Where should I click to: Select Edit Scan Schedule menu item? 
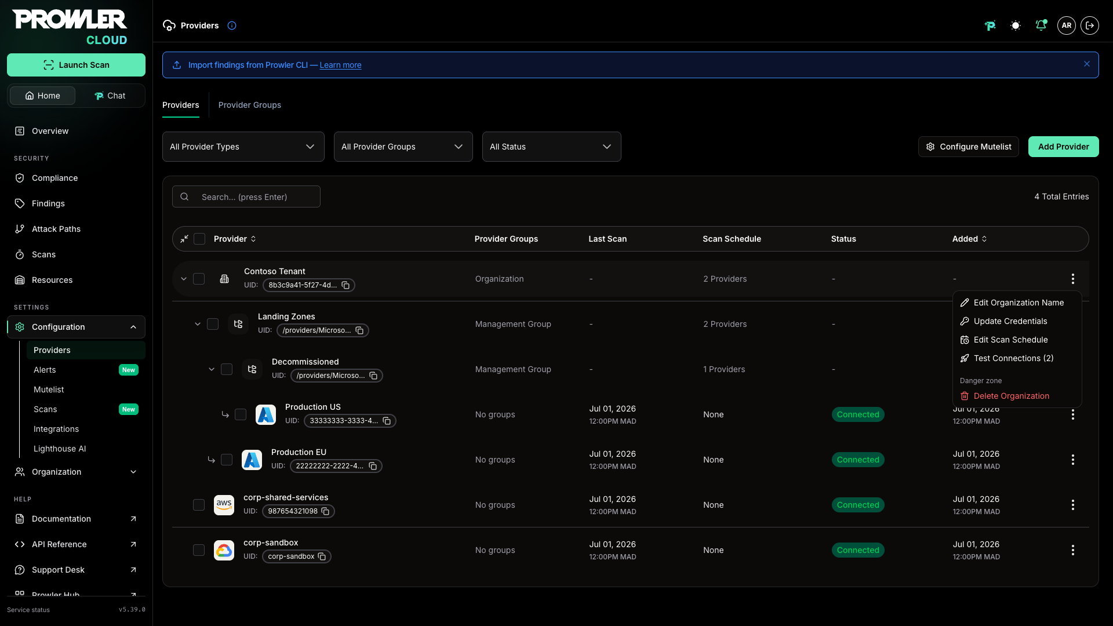click(1017, 340)
